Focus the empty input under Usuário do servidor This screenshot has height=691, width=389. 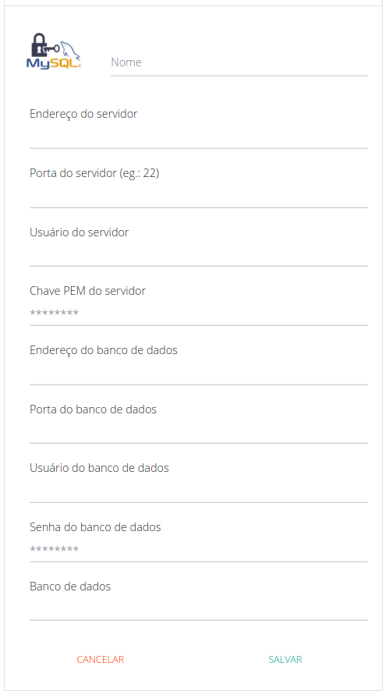(x=199, y=255)
